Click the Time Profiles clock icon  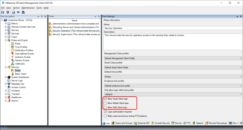[x=12, y=47]
